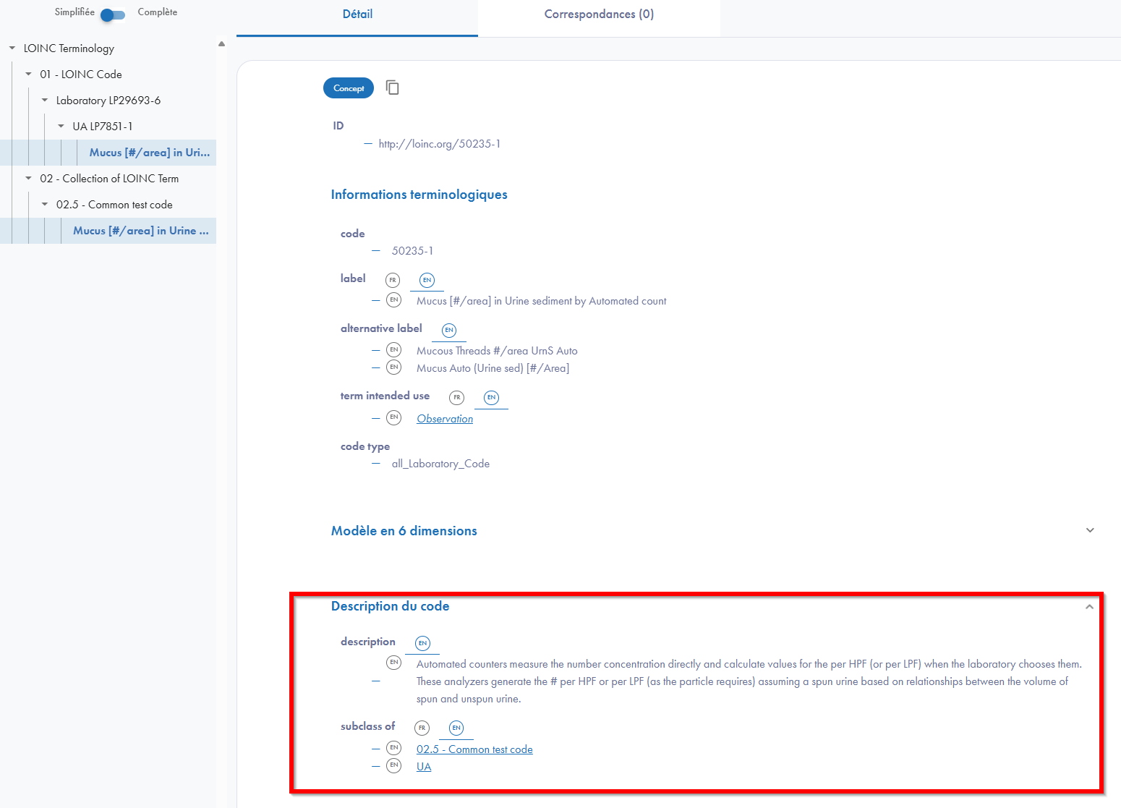This screenshot has height=808, width=1121.
Task: Select EN language icon for alternative label
Action: pos(449,330)
